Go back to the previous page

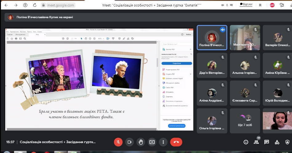6,5
